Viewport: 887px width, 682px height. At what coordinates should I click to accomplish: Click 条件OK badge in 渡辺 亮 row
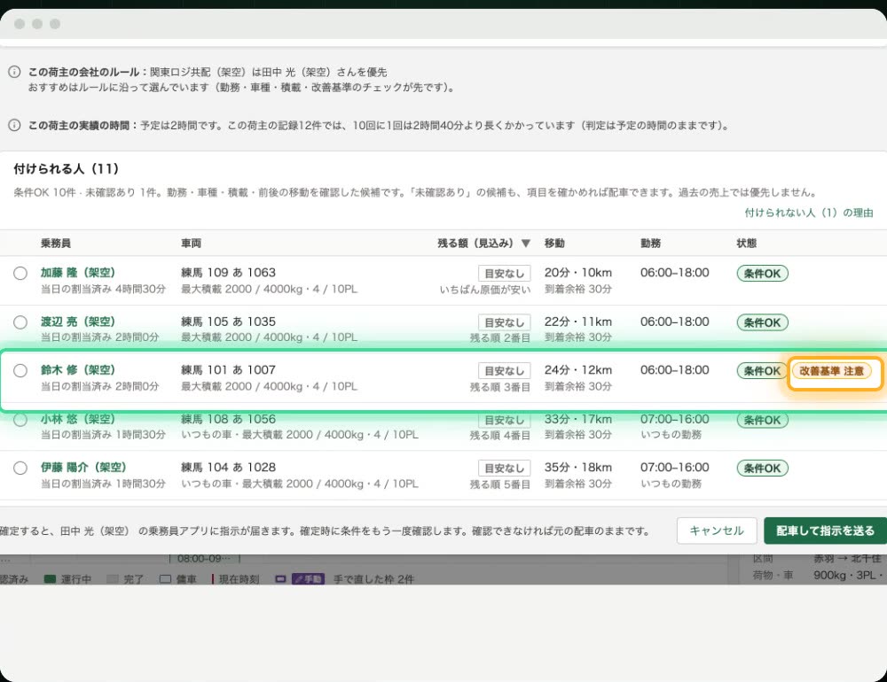click(762, 322)
